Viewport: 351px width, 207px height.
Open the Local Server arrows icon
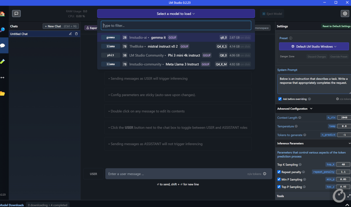point(2,77)
